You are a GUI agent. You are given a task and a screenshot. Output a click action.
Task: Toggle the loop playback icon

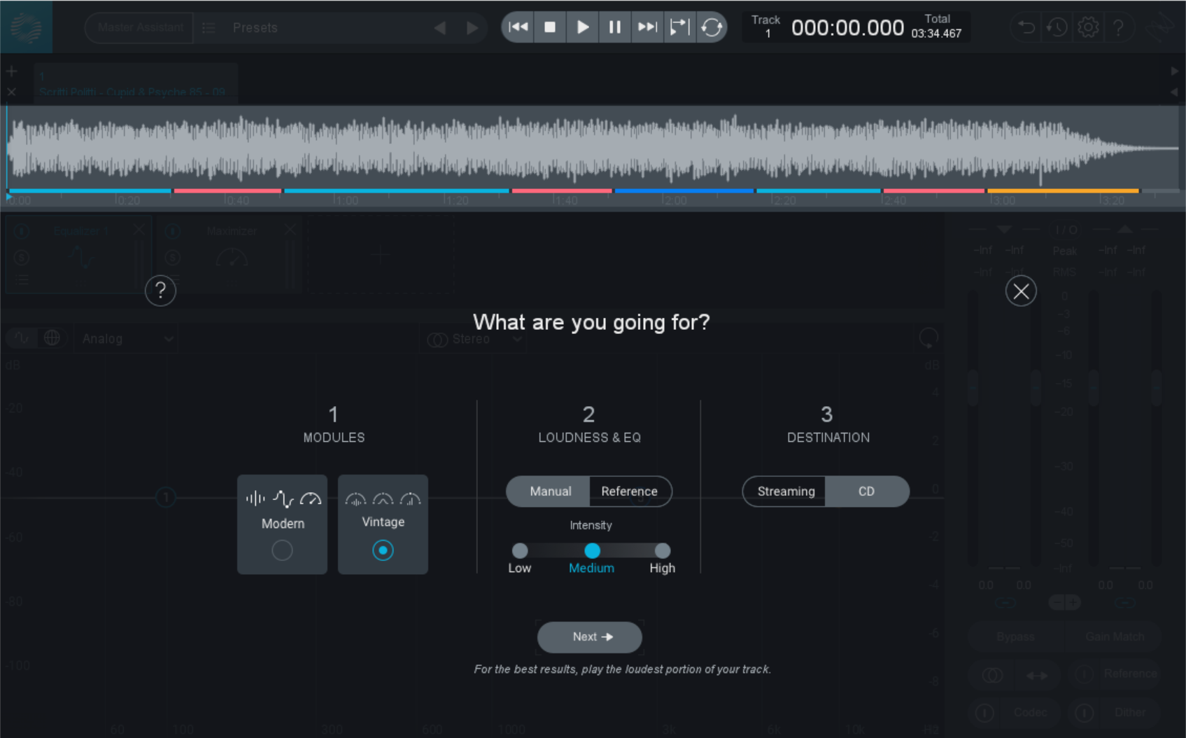(712, 27)
